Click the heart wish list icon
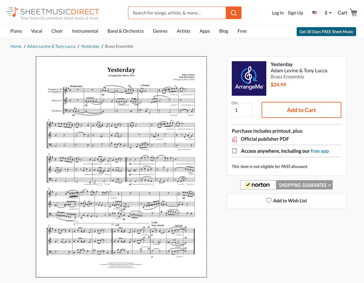 [x=269, y=201]
